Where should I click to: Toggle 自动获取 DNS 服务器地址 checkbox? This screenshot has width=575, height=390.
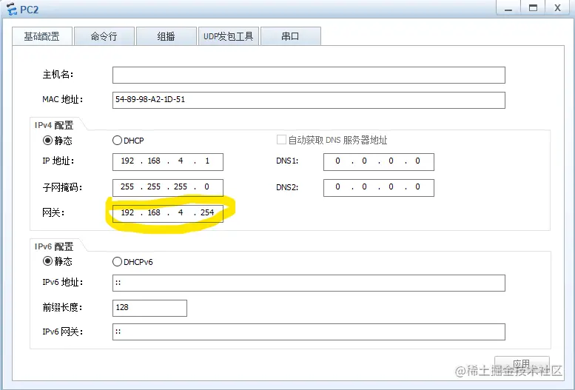(x=281, y=140)
